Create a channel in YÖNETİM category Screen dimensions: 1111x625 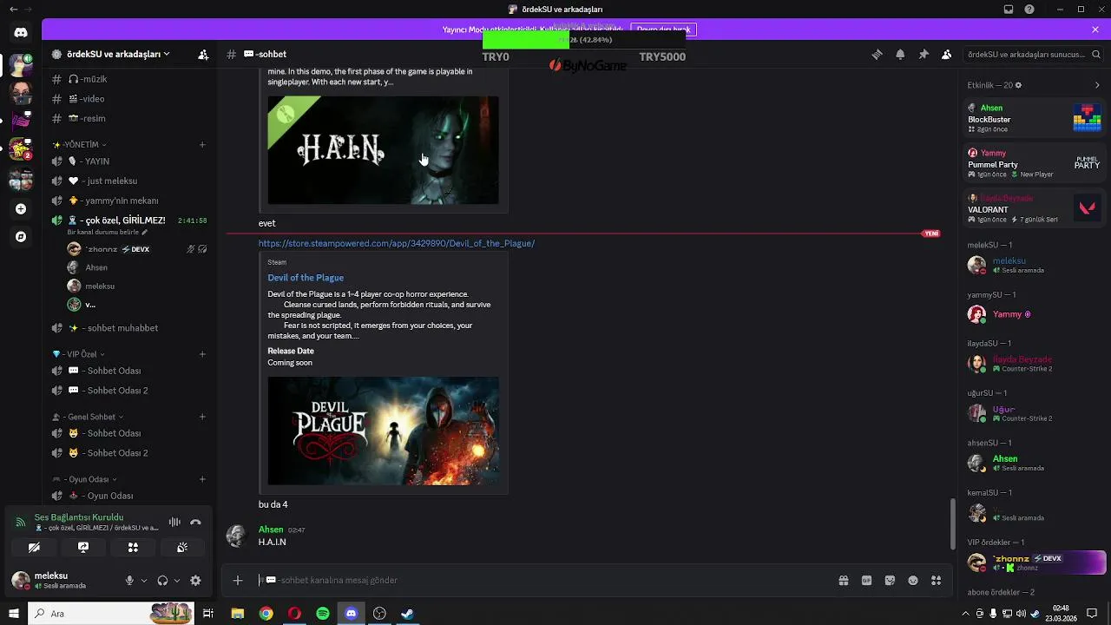[x=202, y=144]
